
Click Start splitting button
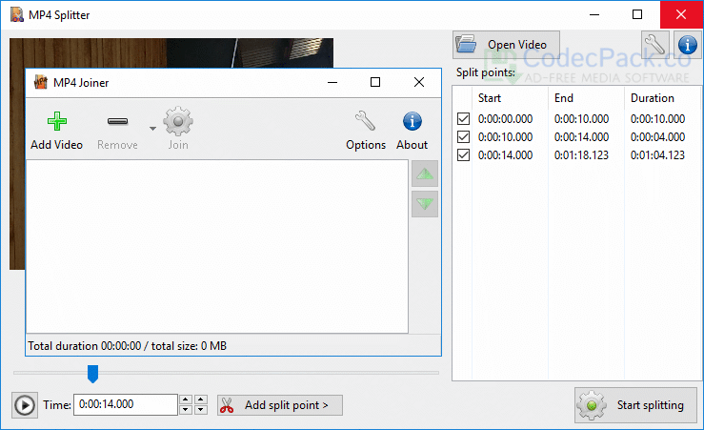pyautogui.click(x=635, y=405)
